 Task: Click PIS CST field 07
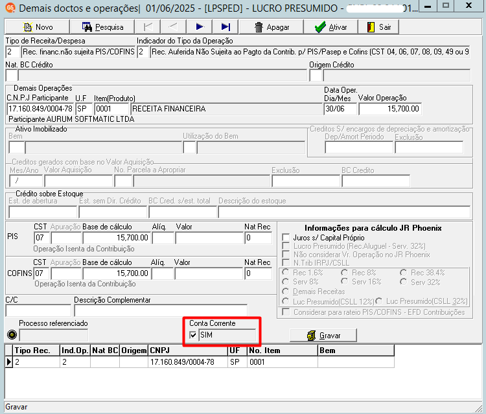(41, 238)
